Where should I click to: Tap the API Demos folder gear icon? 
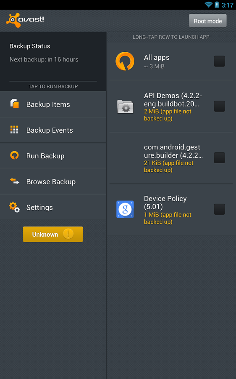point(125,107)
